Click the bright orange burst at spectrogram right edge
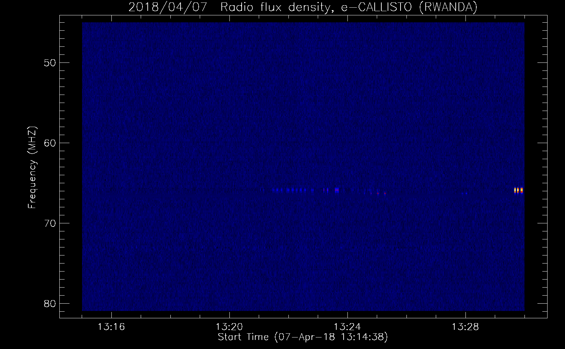565x349 pixels. pyautogui.click(x=519, y=190)
